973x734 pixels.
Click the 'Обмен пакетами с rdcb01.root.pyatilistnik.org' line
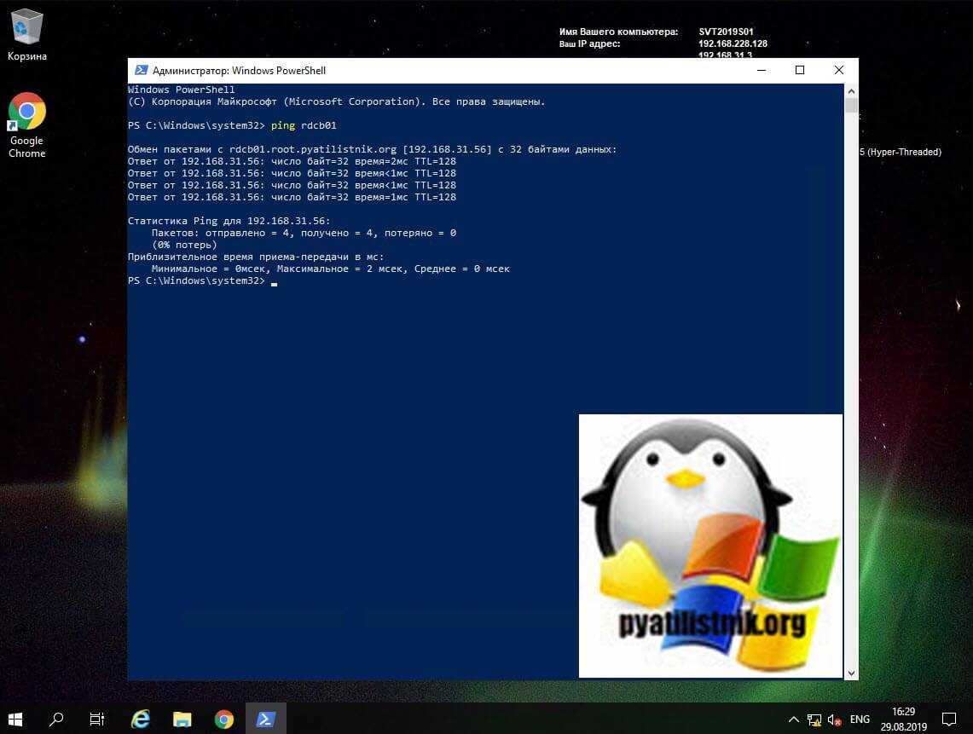[x=373, y=149]
